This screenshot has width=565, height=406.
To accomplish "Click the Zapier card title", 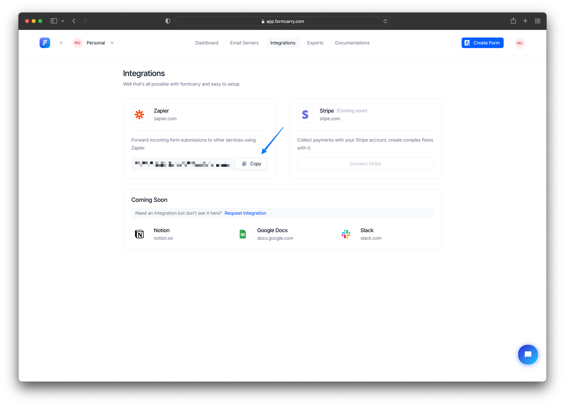I will 161,110.
